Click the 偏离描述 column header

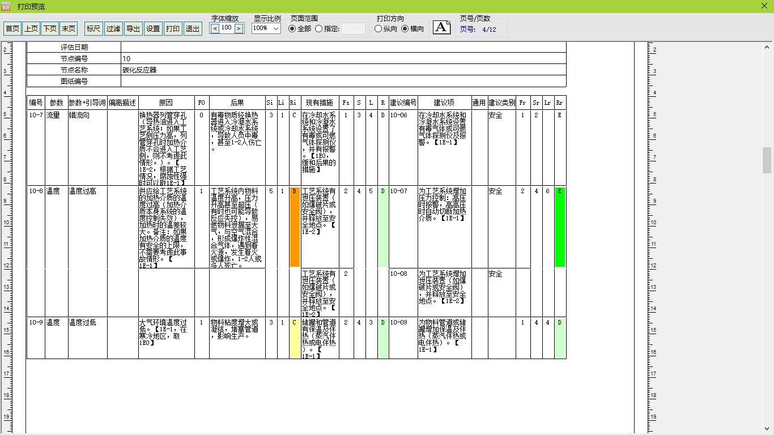pyautogui.click(x=123, y=103)
